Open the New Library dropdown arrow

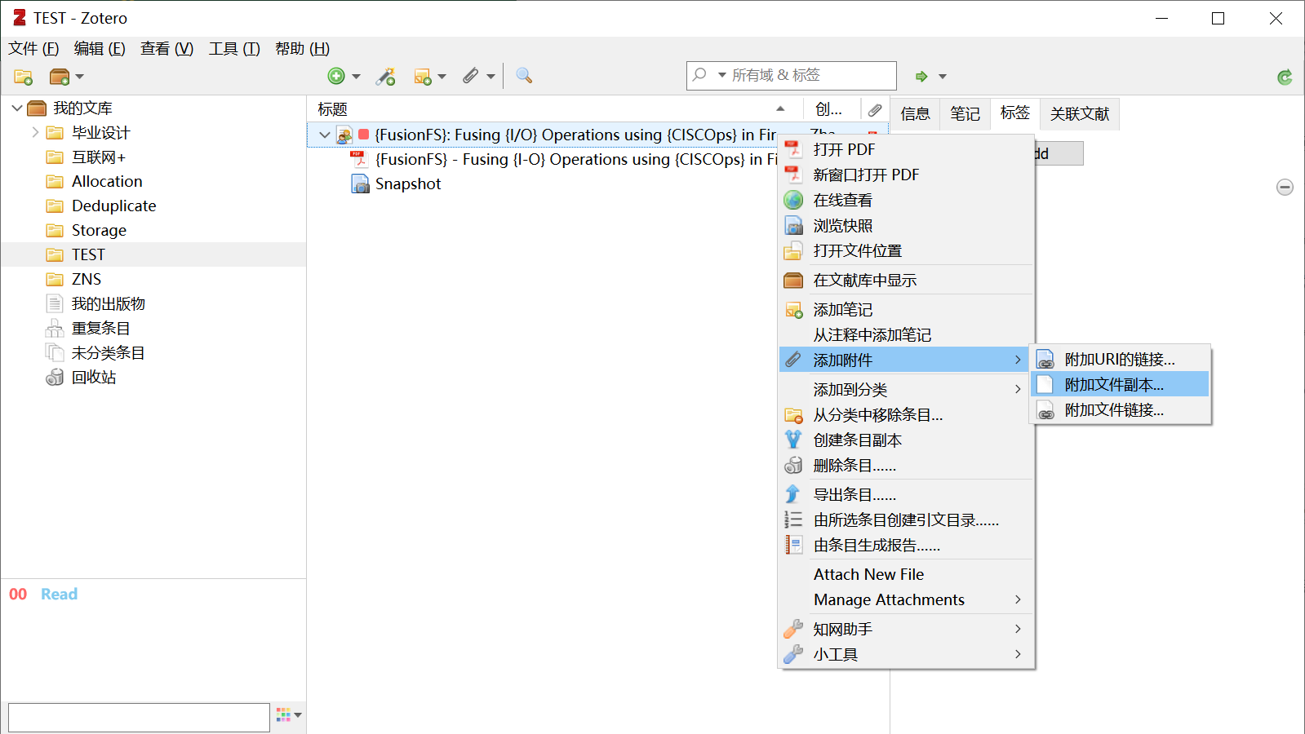79,77
